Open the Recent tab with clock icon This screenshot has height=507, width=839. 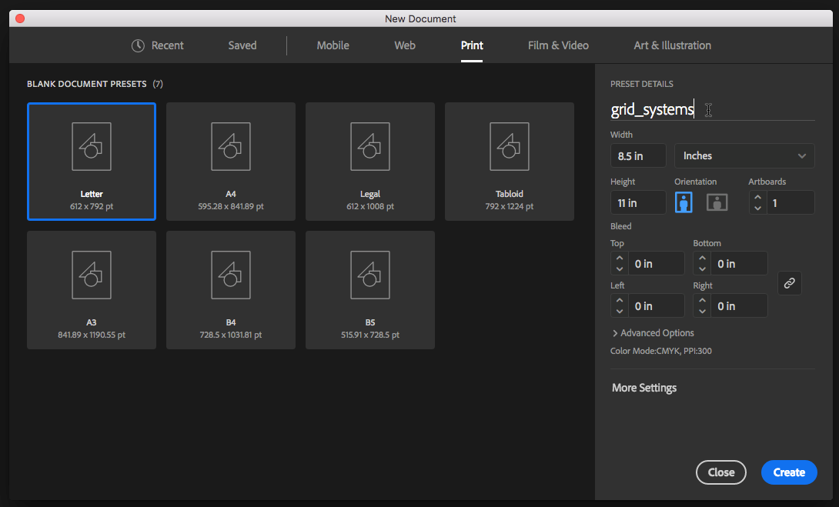158,45
